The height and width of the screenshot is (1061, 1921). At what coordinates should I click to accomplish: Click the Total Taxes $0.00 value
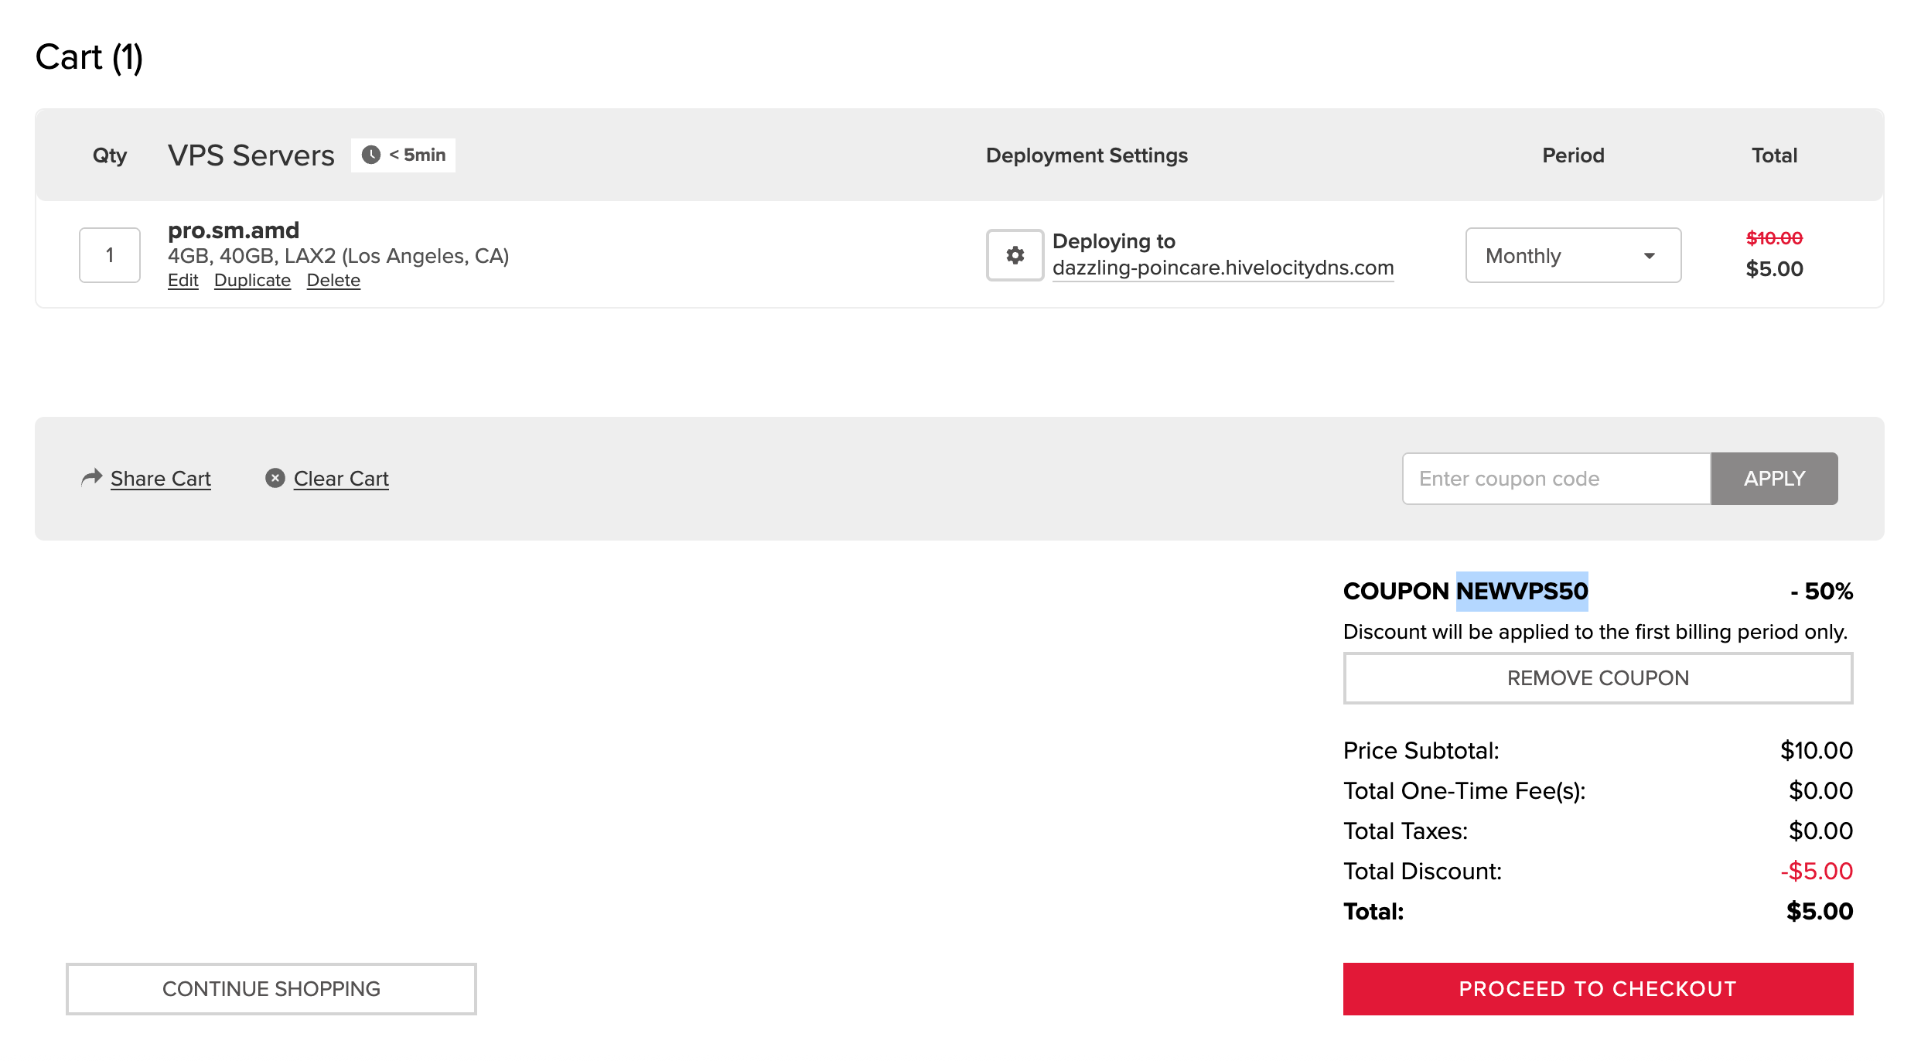(1820, 831)
